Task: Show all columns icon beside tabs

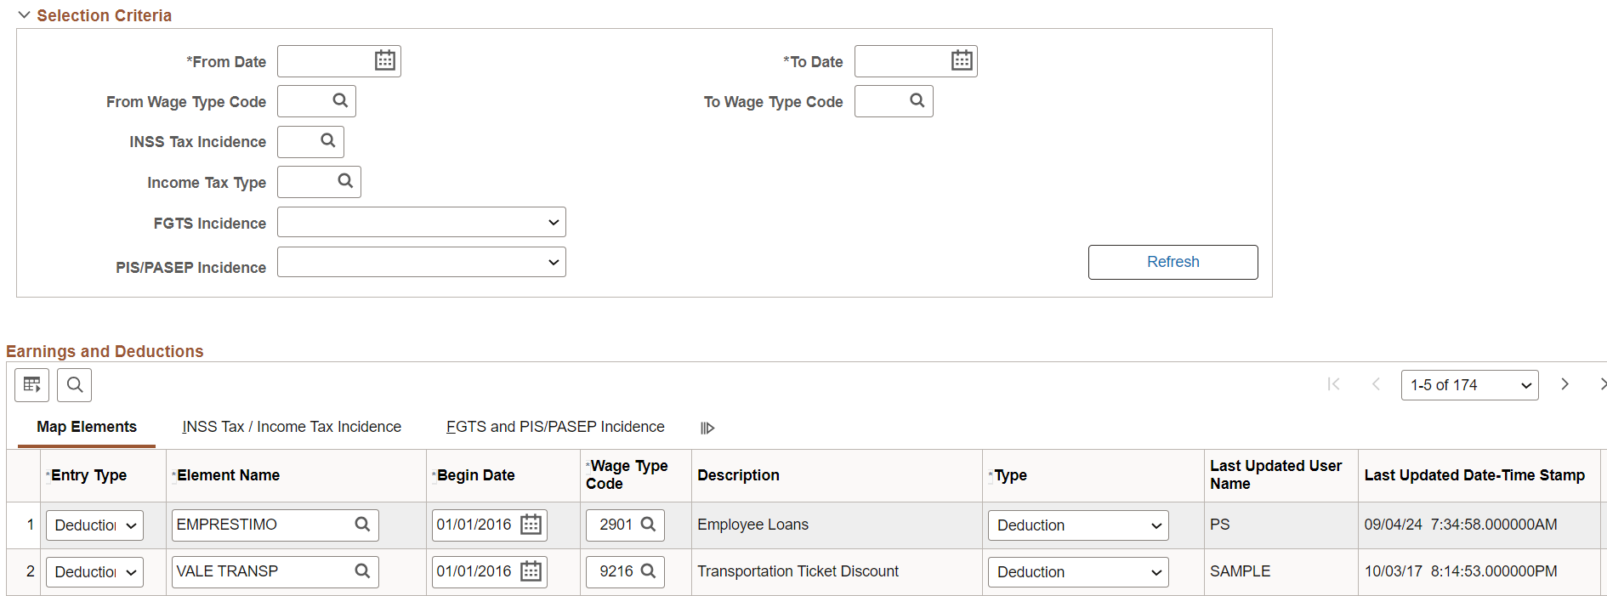Action: 707,428
